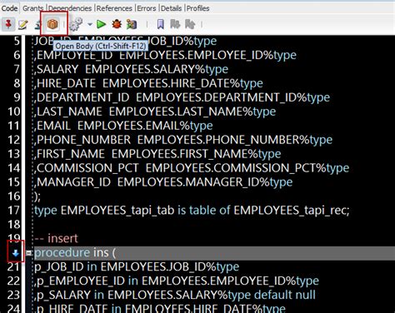This screenshot has width=395, height=313.
Task: Toggle bookmark with the blue bookmark icon
Action: [x=160, y=24]
